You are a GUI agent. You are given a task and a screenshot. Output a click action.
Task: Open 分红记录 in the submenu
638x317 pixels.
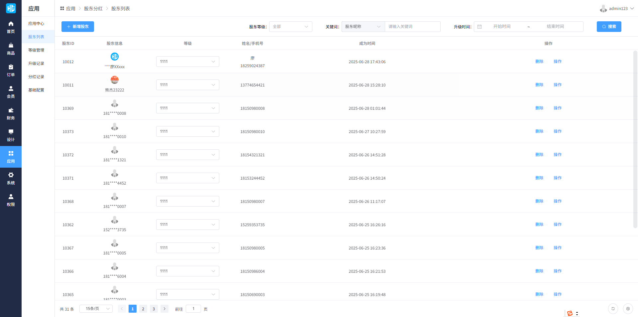pos(36,77)
